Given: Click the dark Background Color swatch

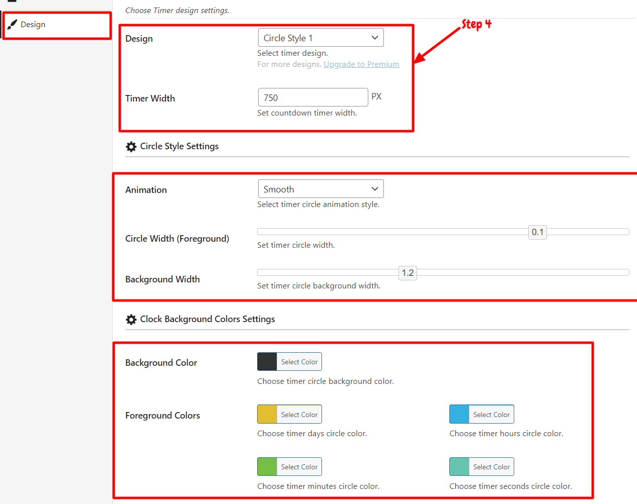Looking at the screenshot, I should point(267,362).
